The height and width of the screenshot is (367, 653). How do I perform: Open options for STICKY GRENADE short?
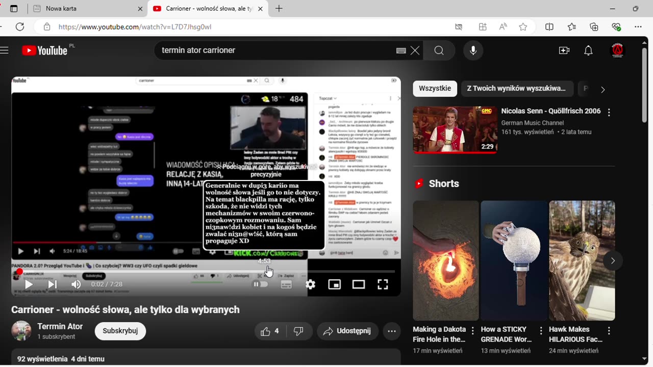point(541,331)
